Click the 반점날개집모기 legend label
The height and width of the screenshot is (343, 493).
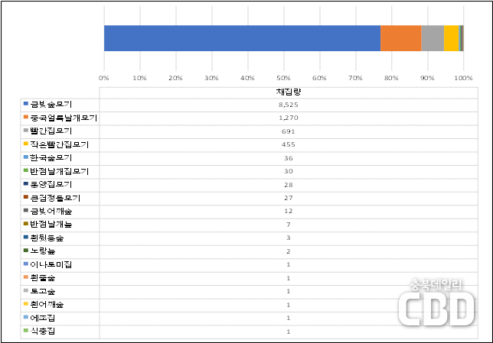click(x=59, y=171)
